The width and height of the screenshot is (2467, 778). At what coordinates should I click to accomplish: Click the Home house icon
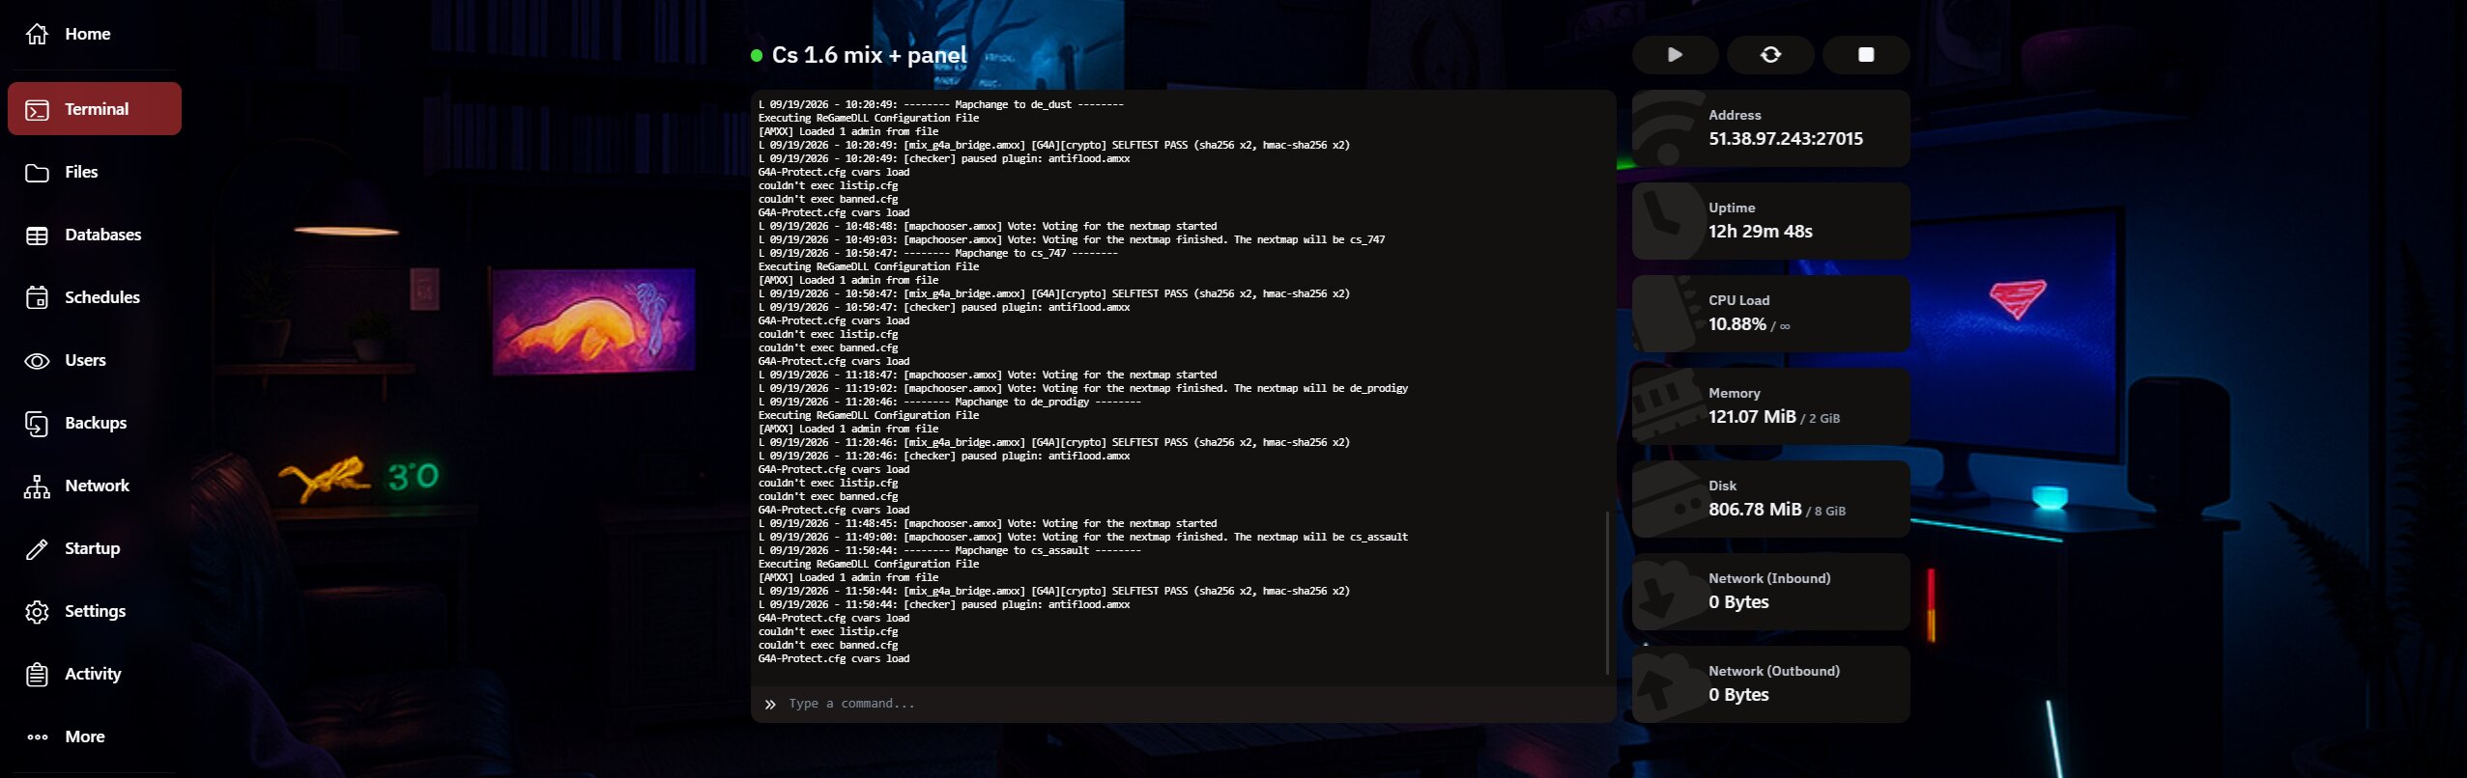[x=37, y=34]
